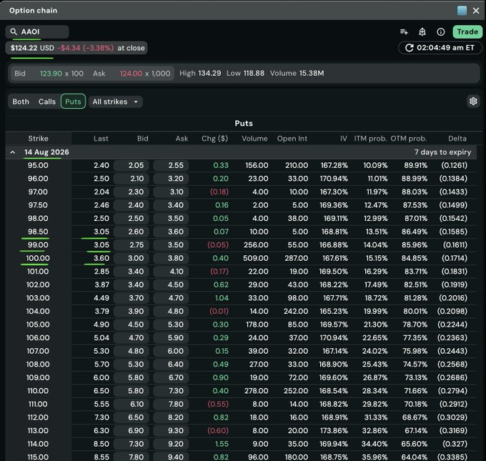Click delta (0.1261) in 95.00 row
Viewport: 486px width, 461px height.
pyautogui.click(x=454, y=165)
